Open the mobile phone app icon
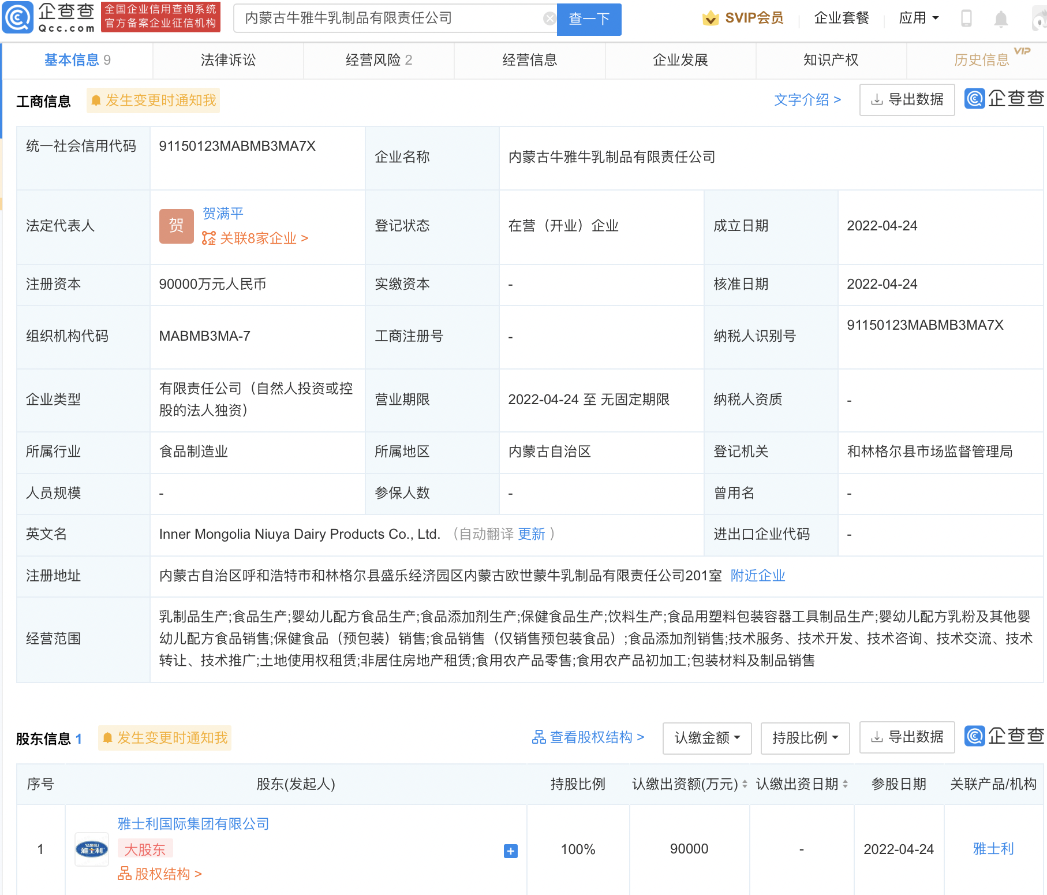 point(966,18)
